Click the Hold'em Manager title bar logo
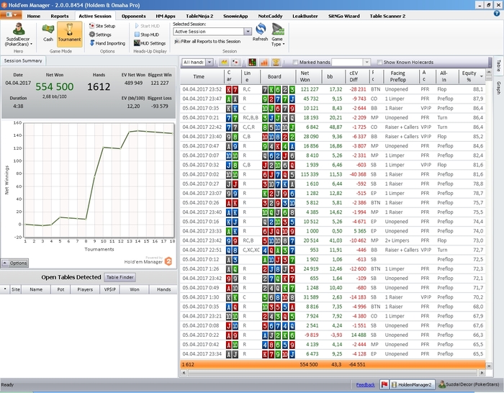The width and height of the screenshot is (504, 393). point(4,5)
